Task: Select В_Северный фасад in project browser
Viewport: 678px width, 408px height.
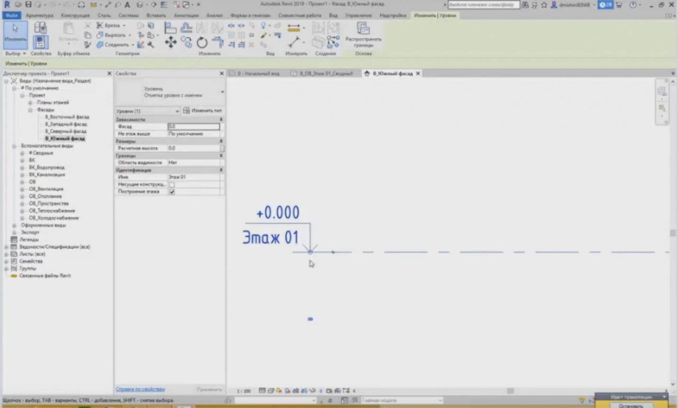Action: coord(66,131)
